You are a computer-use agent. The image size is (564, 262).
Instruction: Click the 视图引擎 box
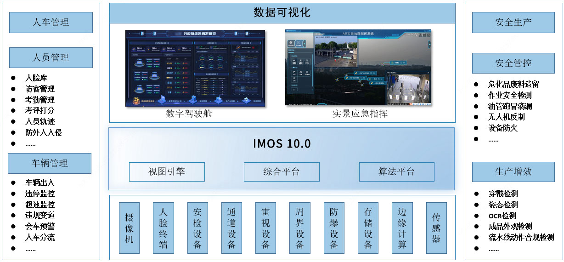pos(167,172)
